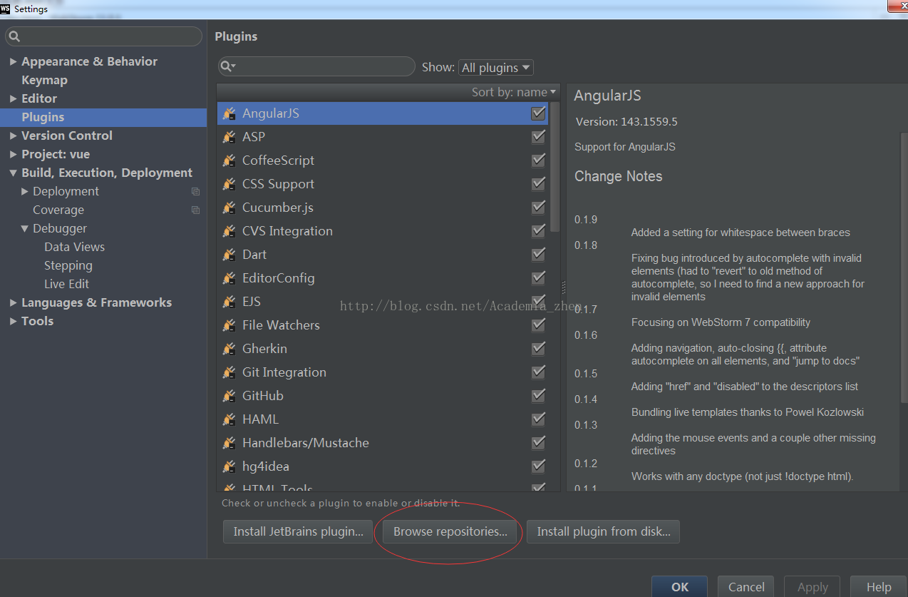908x597 pixels.
Task: Uncheck the AngularJS plugin checkbox
Action: (x=538, y=113)
